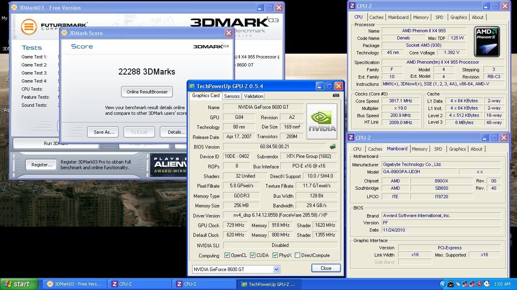Open the Validation tab in GPU-Z
Screen dimensions: 517x290
click(x=254, y=96)
